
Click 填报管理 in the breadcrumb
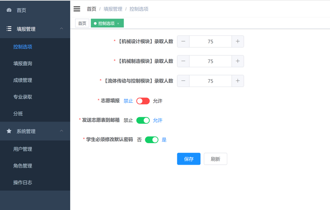click(113, 9)
